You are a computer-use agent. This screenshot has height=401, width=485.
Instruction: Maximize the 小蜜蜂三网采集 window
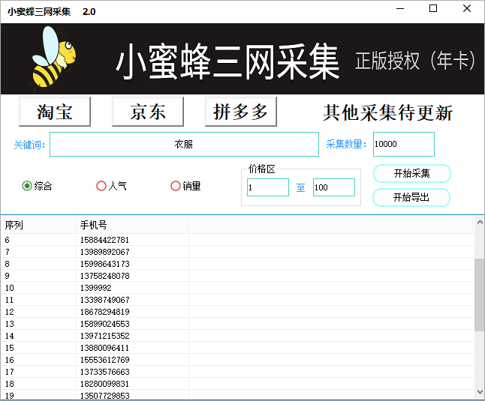coord(433,9)
